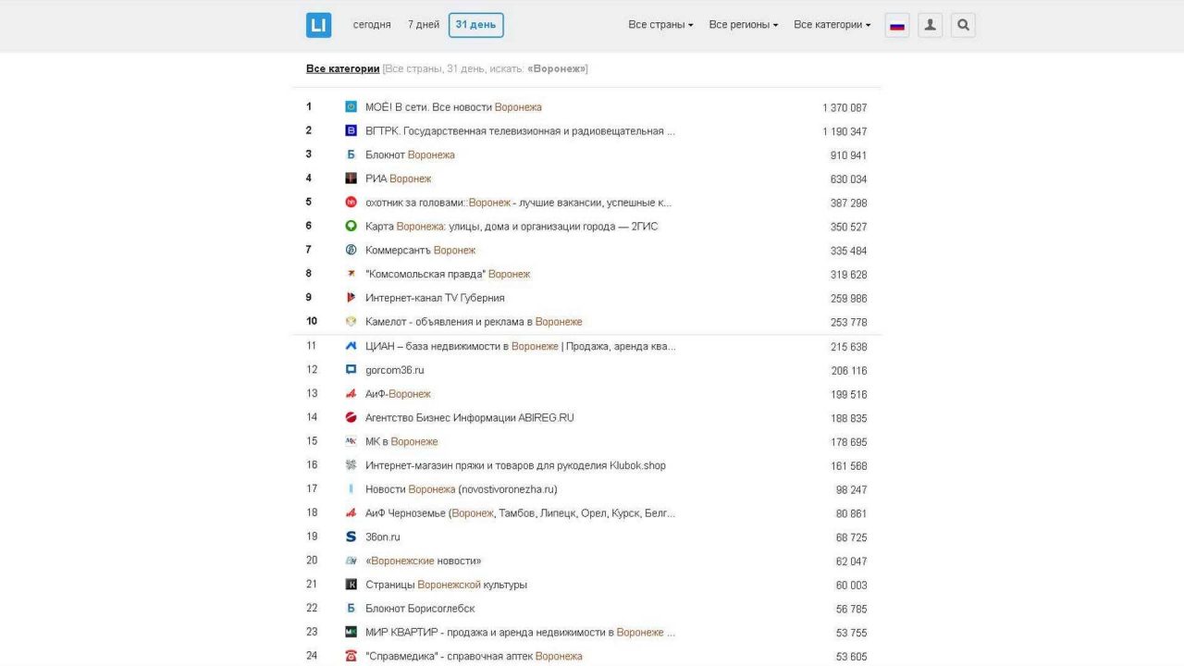
Task: Click the Страницы Воронежской культуры favicon
Action: click(x=351, y=585)
